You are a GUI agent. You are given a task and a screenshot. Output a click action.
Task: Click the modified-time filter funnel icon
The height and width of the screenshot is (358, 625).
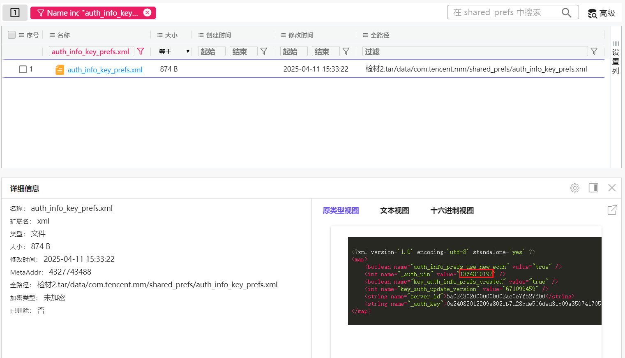pyautogui.click(x=346, y=51)
